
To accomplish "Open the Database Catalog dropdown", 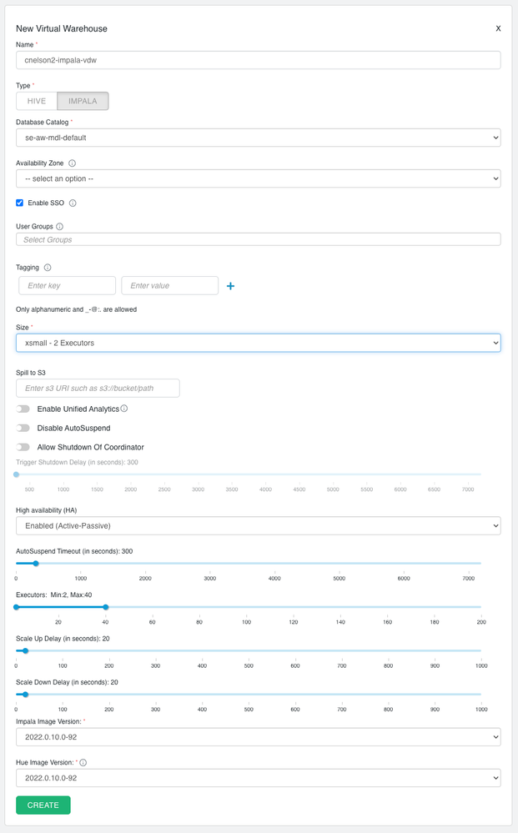I will (x=258, y=137).
